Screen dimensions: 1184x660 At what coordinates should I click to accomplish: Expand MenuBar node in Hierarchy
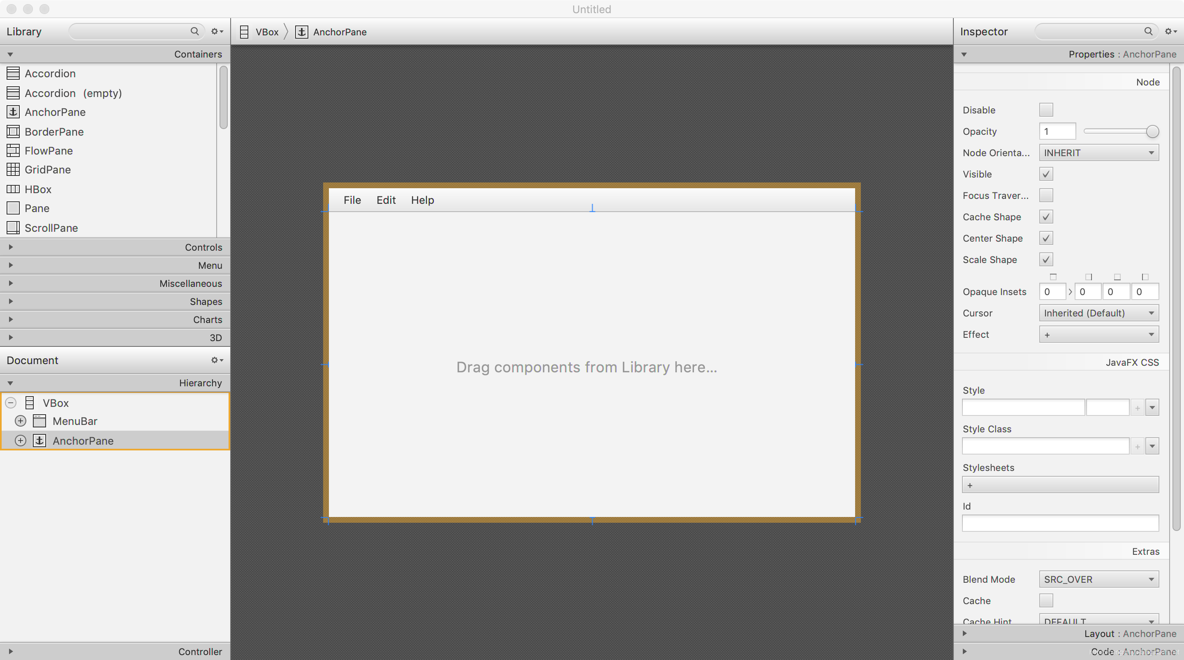(20, 421)
